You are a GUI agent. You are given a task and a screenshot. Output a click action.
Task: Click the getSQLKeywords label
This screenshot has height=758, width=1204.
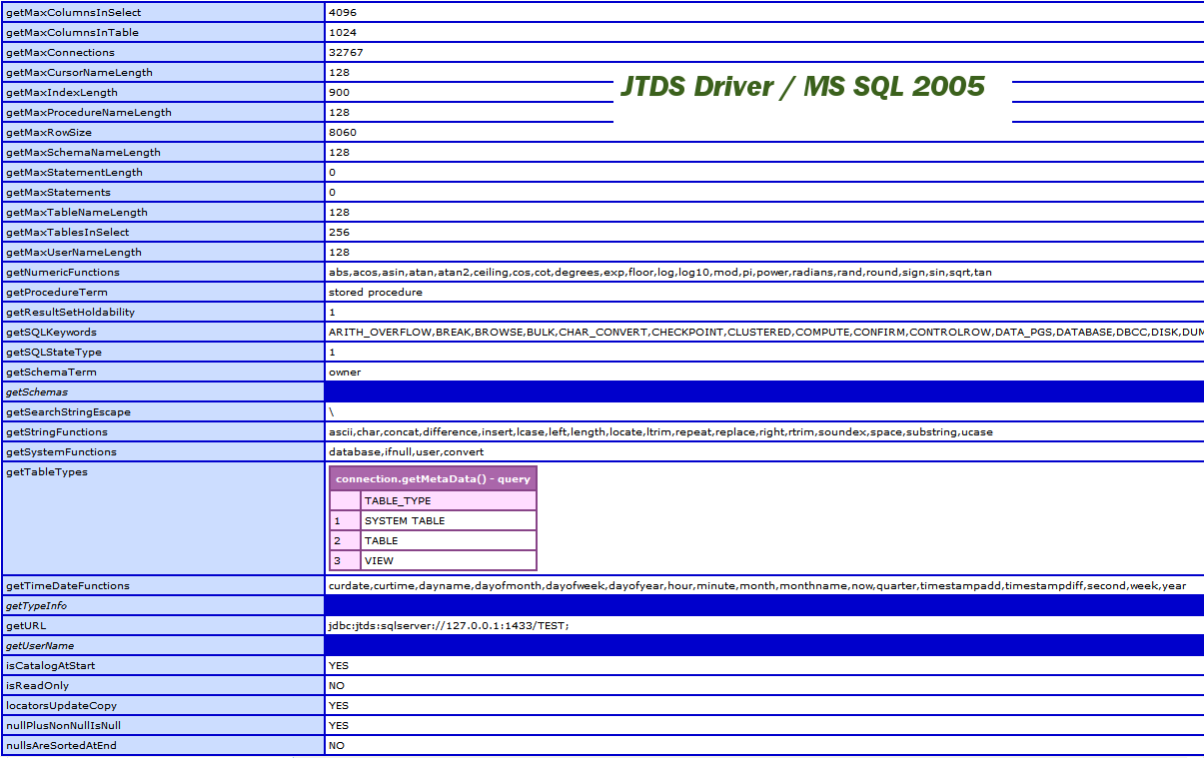[51, 333]
